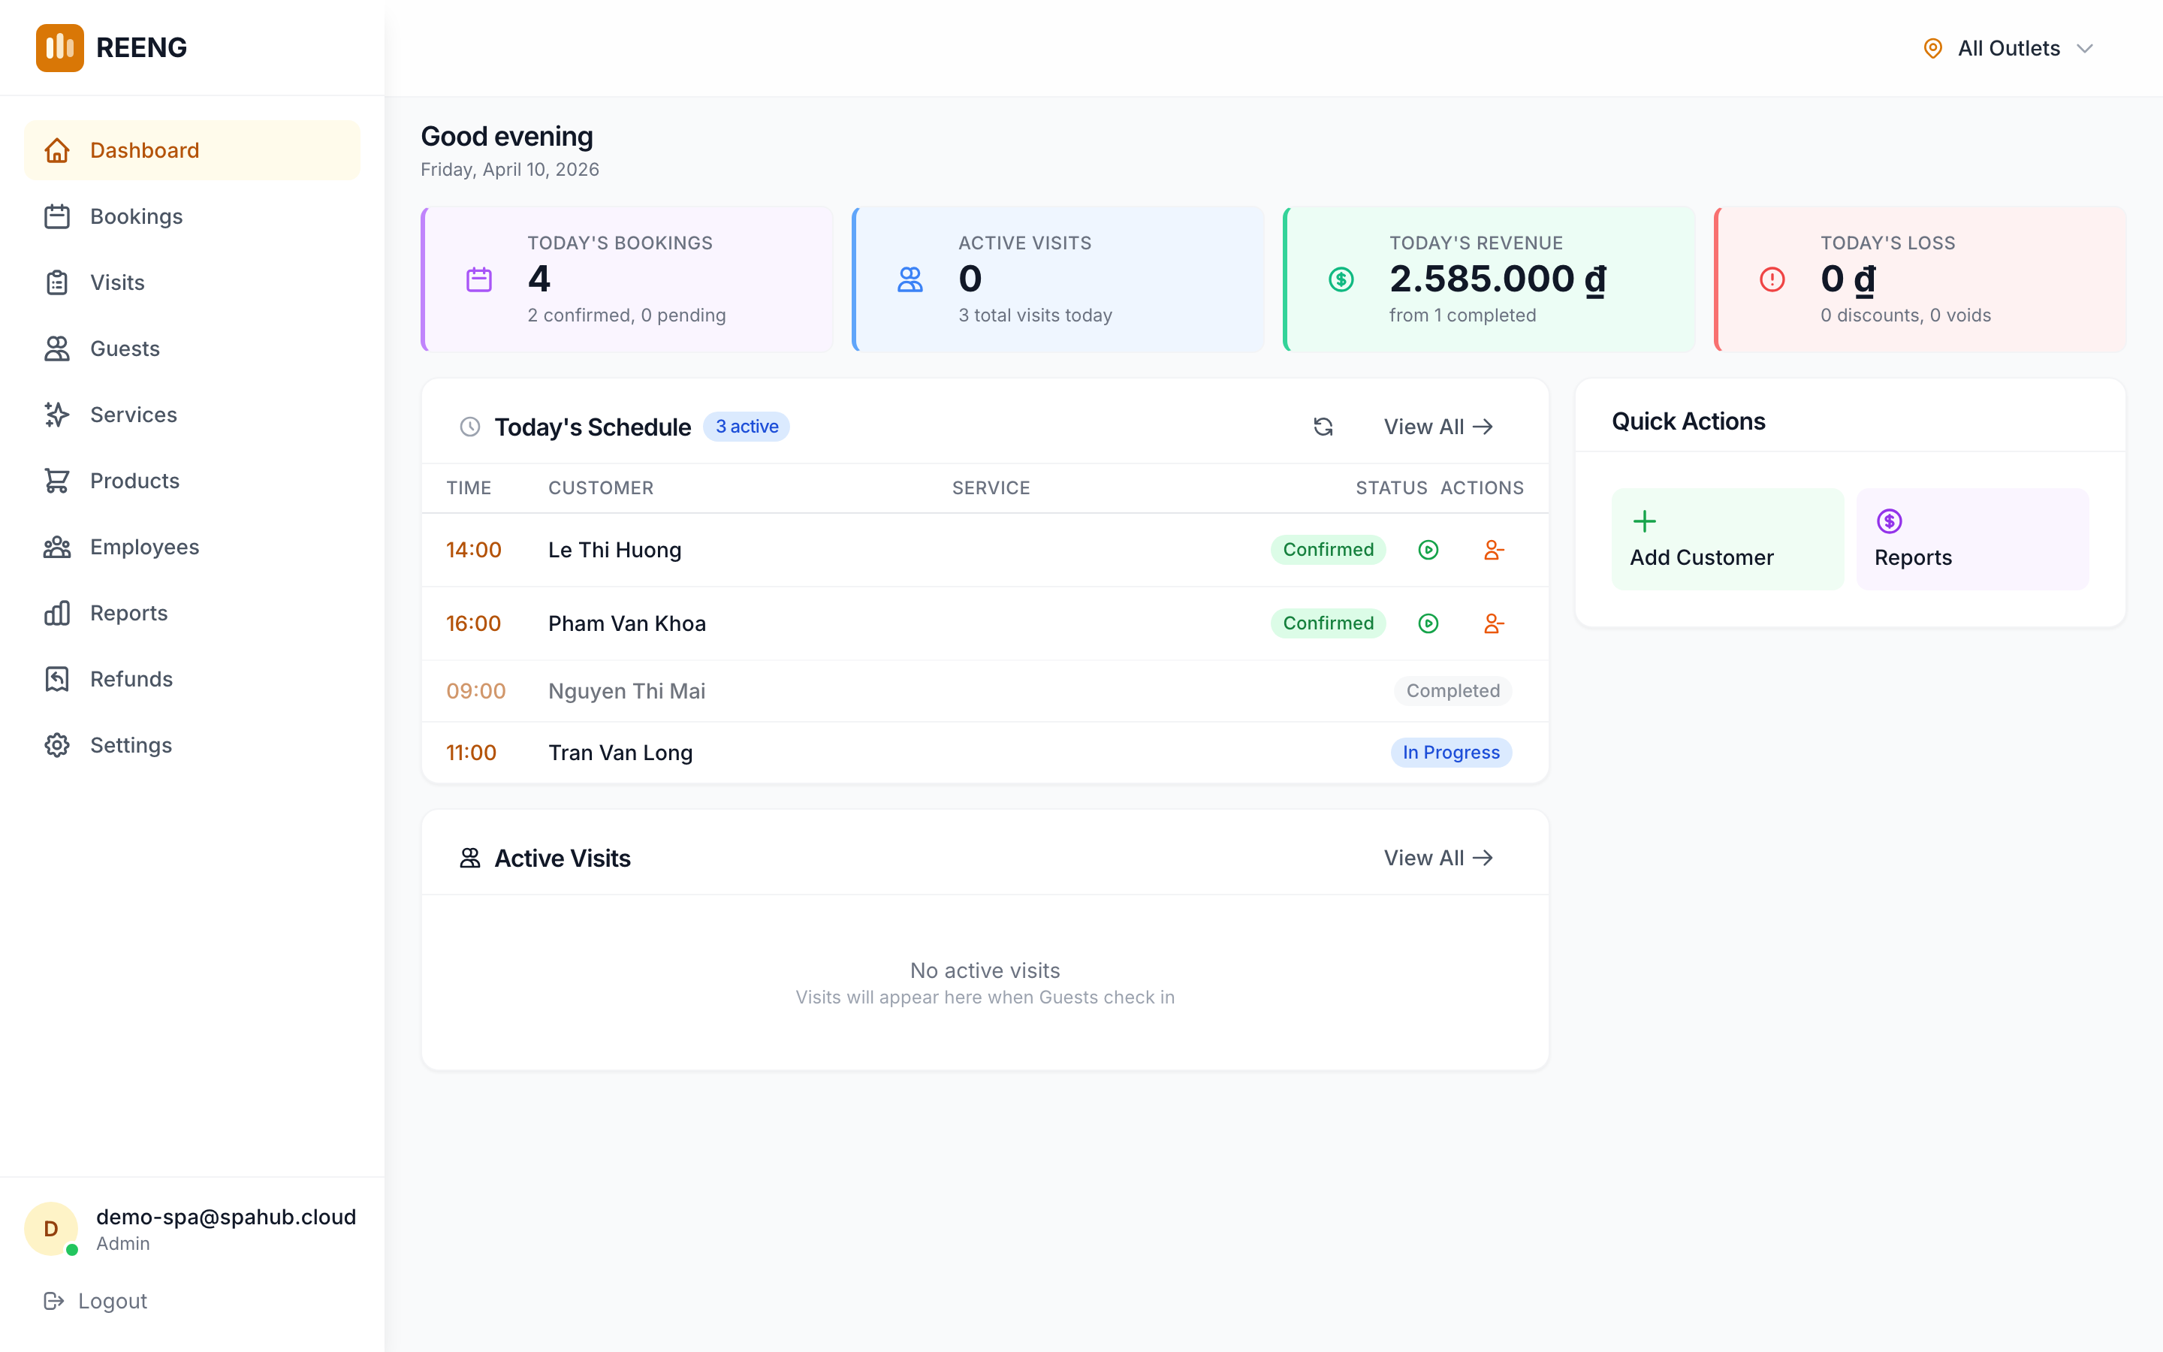
Task: Click View All in Active Visits
Action: pos(1437,858)
